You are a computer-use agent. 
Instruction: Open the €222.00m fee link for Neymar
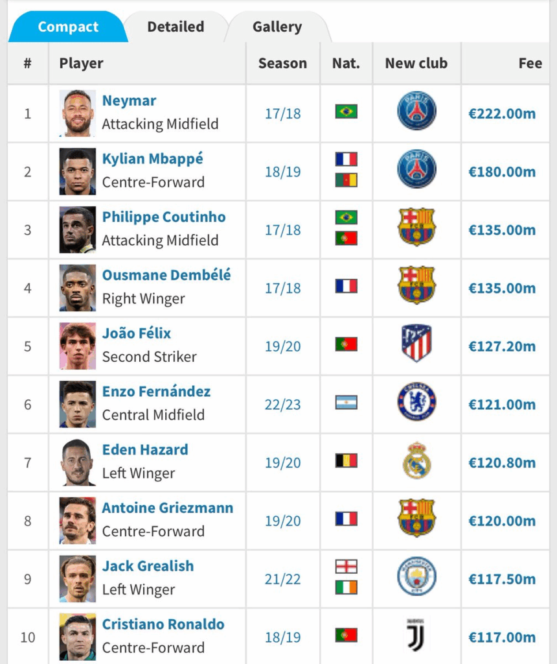point(502,113)
